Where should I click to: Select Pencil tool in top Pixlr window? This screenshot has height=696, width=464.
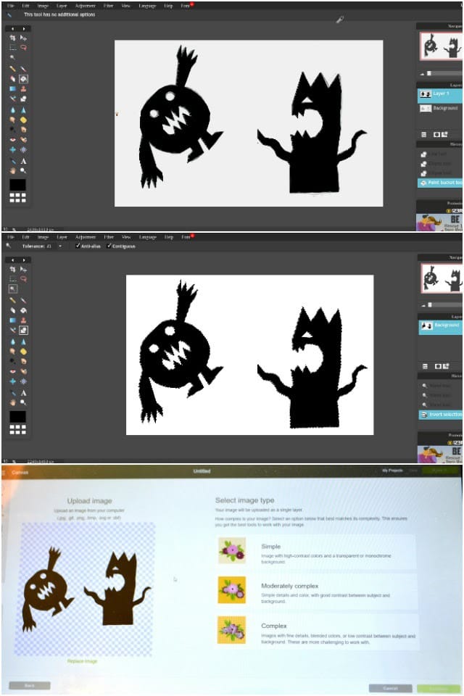12,69
